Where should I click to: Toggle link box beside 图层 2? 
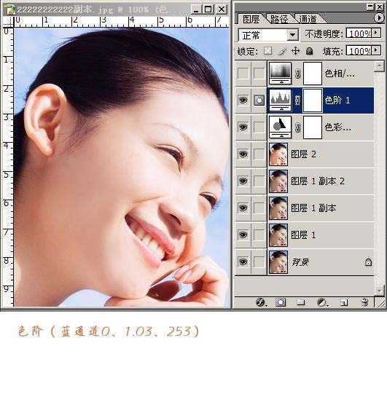(259, 154)
